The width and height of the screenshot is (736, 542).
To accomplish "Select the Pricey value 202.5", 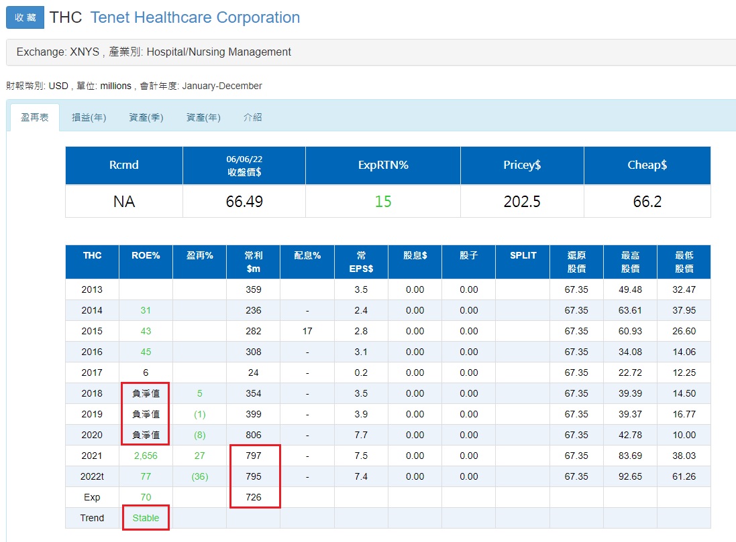I will click(522, 202).
